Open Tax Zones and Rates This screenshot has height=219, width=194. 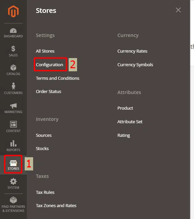(56, 206)
